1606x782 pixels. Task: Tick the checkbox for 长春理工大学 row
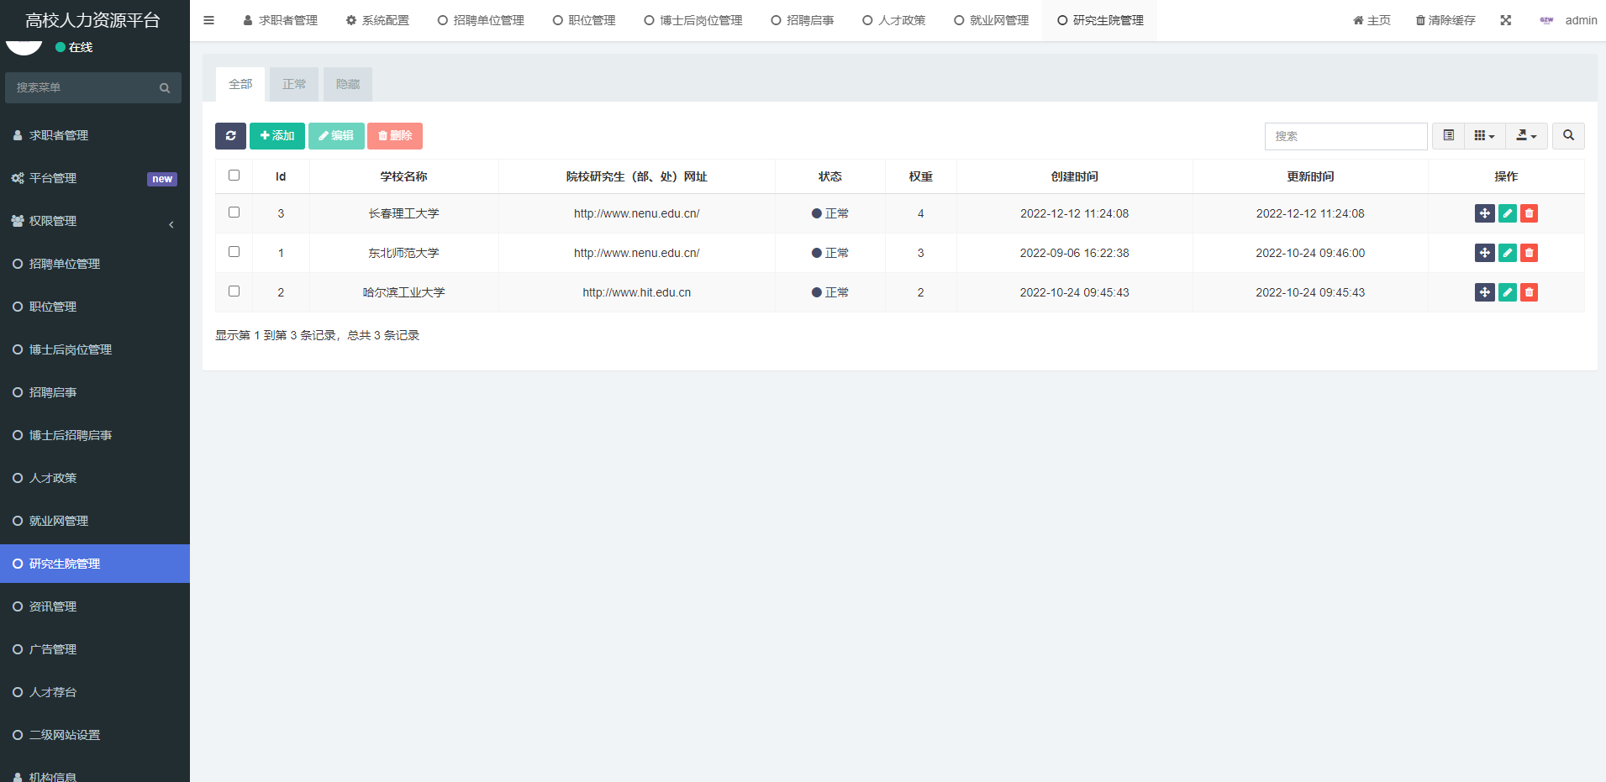[234, 213]
